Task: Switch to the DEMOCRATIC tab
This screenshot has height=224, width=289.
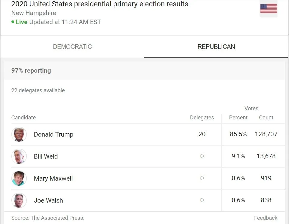Action: point(72,47)
